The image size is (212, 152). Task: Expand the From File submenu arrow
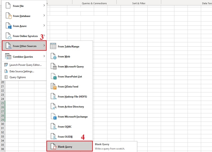click(44, 5)
